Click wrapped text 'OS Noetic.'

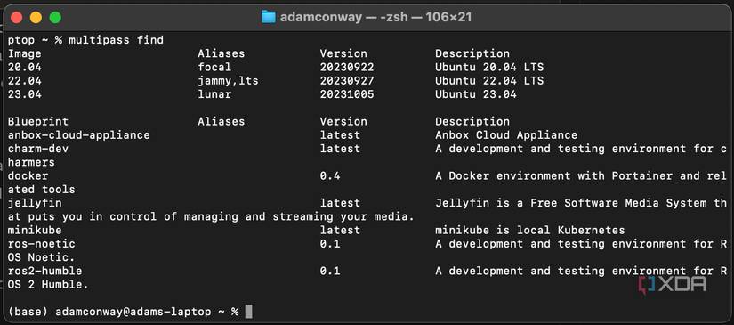(42, 257)
